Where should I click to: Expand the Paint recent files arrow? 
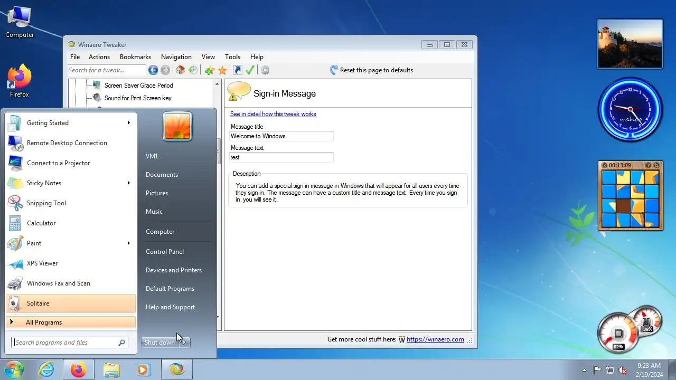pyautogui.click(x=128, y=243)
